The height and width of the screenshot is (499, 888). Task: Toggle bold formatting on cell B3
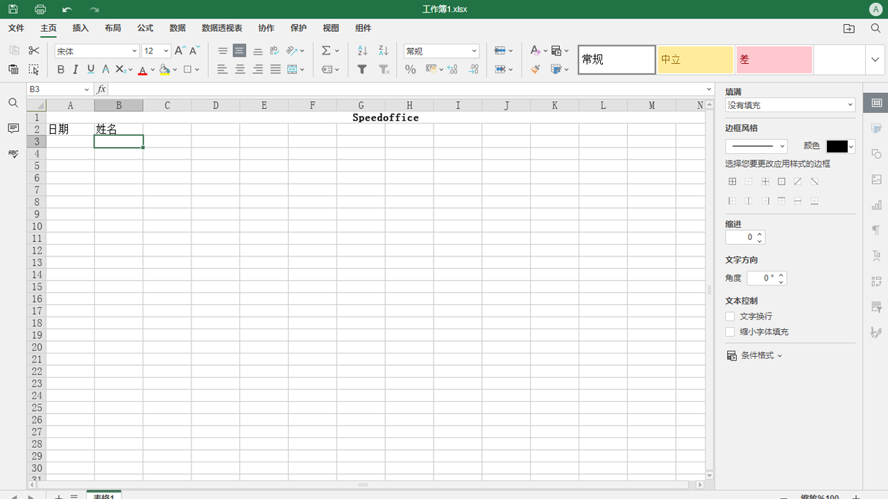coord(60,69)
